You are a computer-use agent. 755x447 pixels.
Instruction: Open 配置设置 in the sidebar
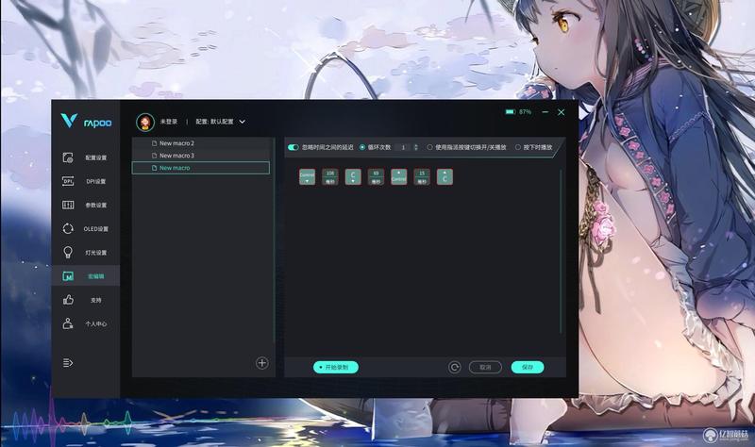point(85,157)
